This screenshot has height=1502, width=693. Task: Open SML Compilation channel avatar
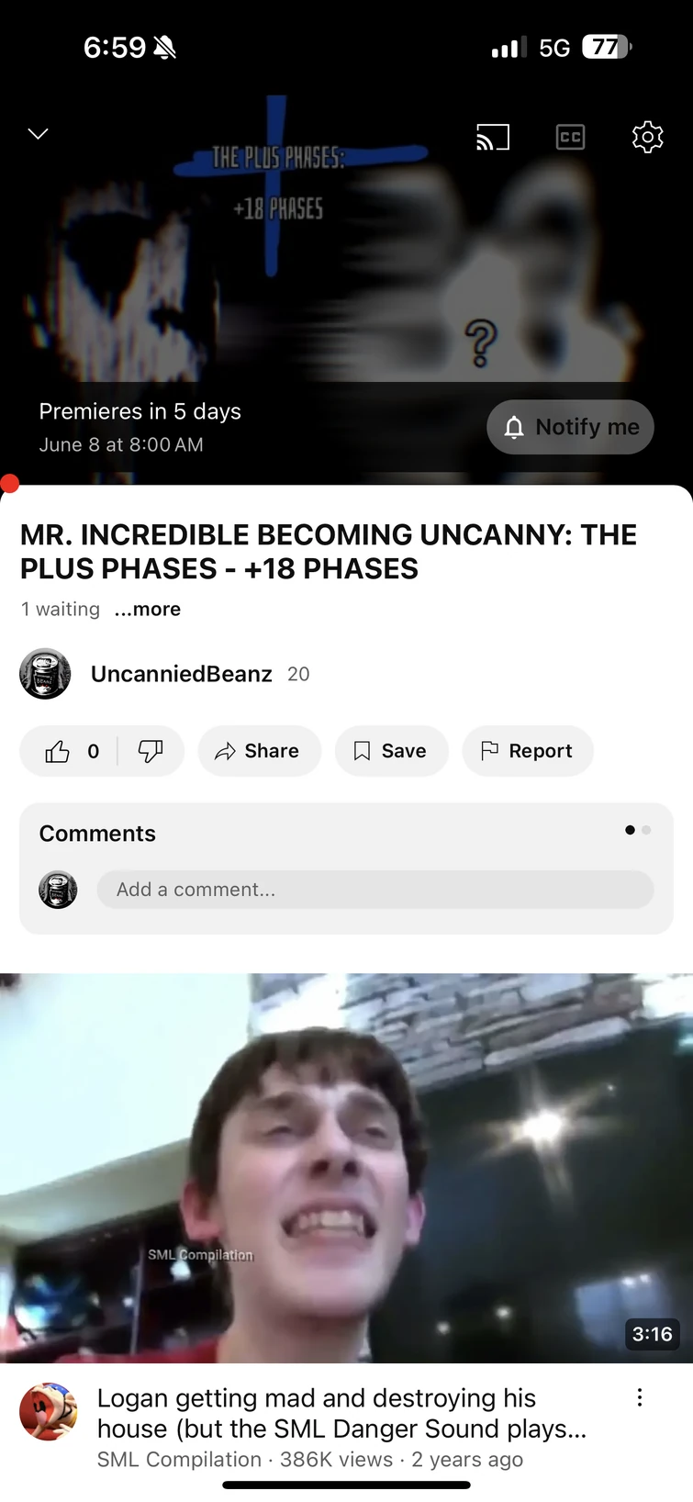tap(48, 1412)
